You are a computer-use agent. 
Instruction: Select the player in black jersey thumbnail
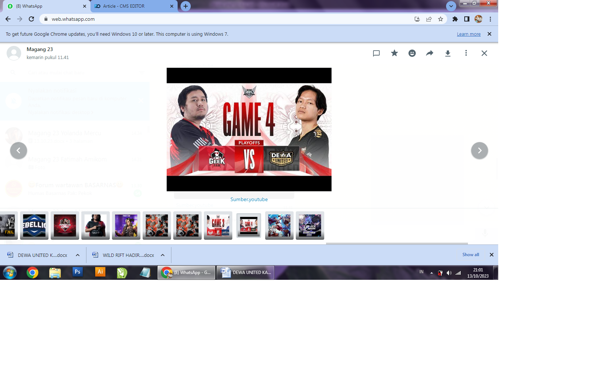click(x=96, y=226)
